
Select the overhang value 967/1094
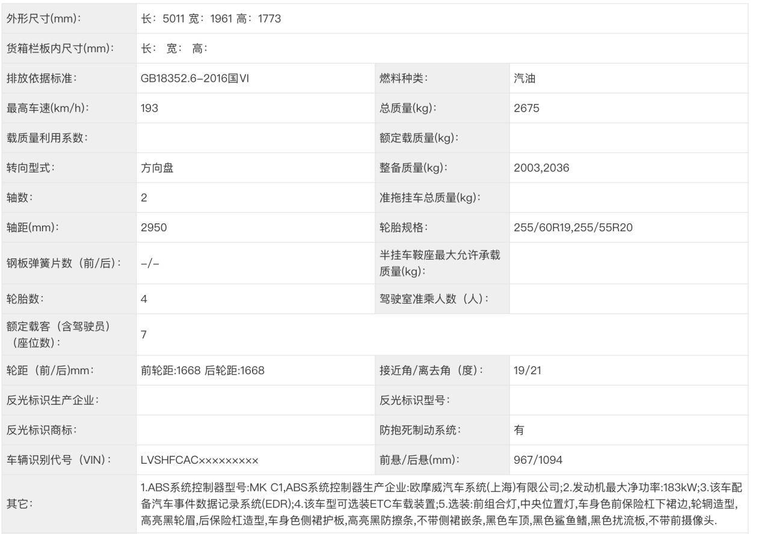click(x=538, y=460)
